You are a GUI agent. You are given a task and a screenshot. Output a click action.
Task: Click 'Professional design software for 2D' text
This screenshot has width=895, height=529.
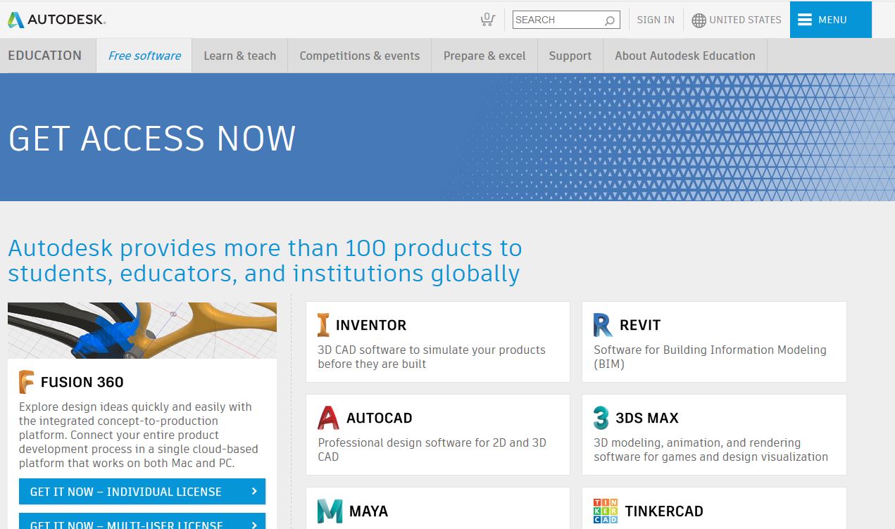(x=432, y=450)
